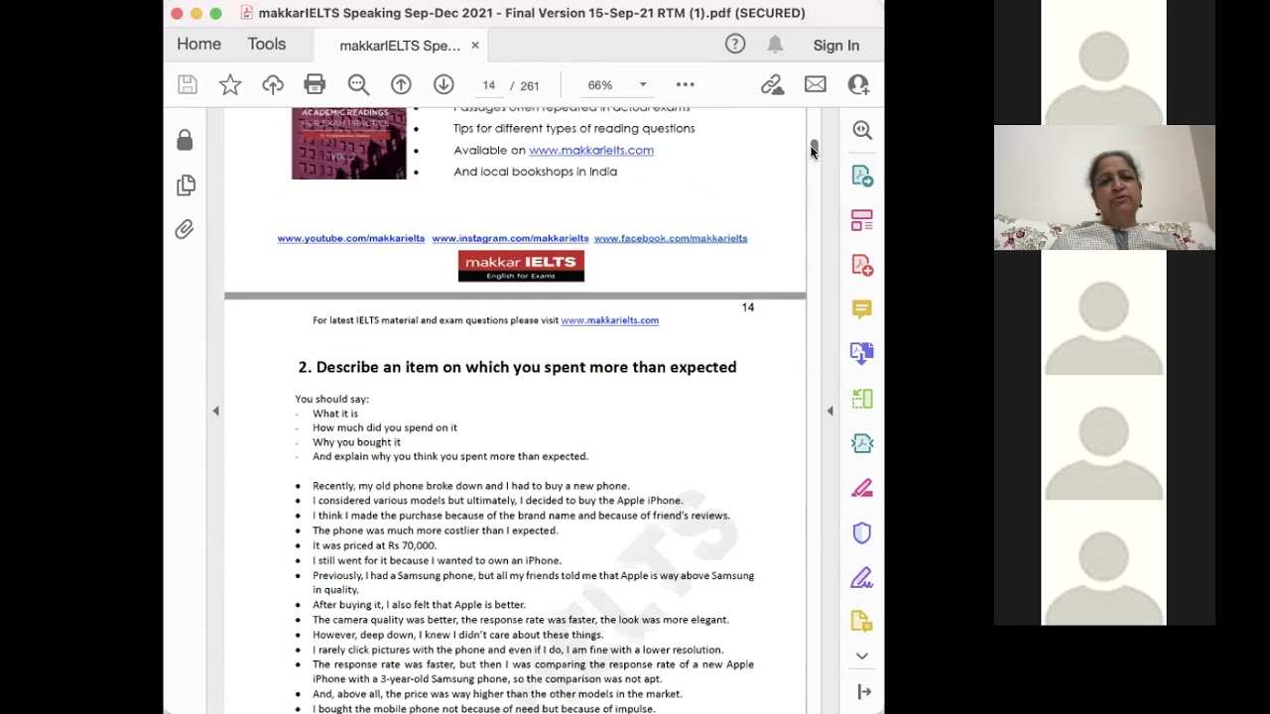
Task: Go to previous page arrow
Action: 401,85
